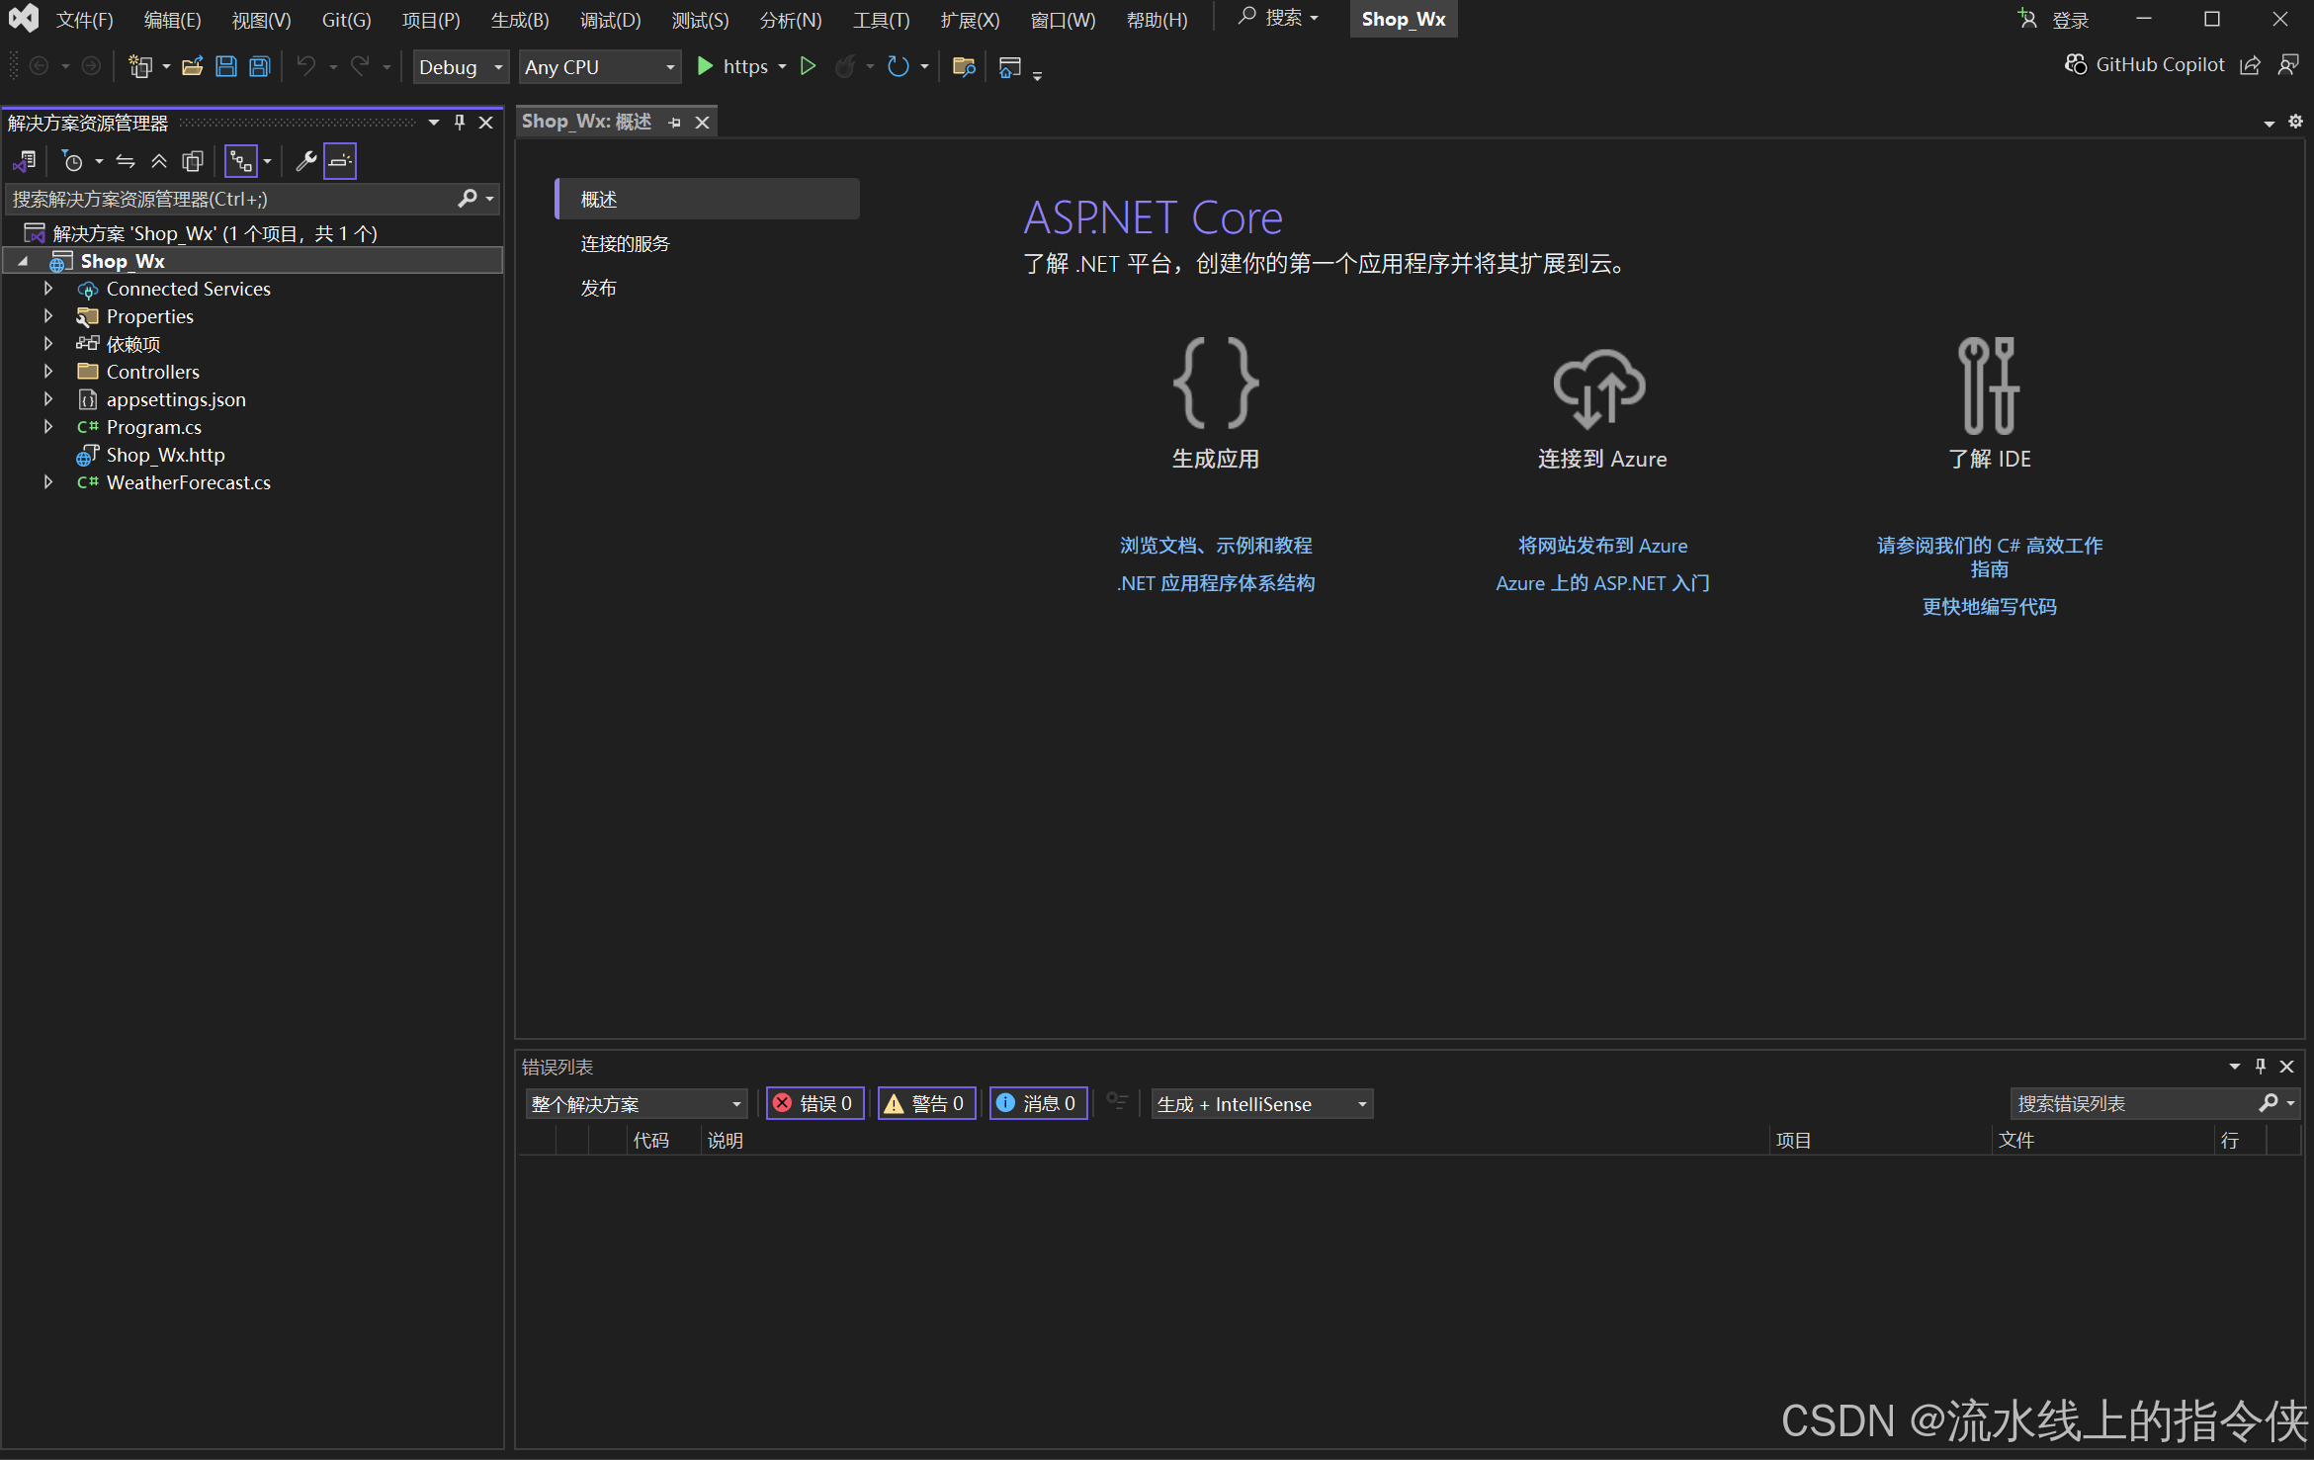Image resolution: width=2314 pixels, height=1460 pixels.
Task: Click Collapse All in Solution Explorer toolbar
Action: pos(159,161)
